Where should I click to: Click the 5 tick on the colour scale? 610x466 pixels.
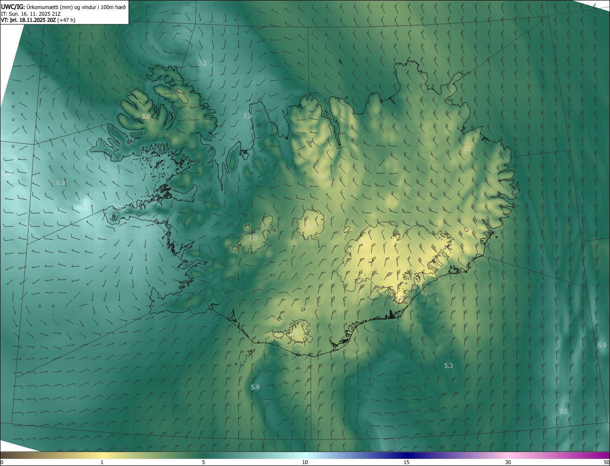click(203, 462)
